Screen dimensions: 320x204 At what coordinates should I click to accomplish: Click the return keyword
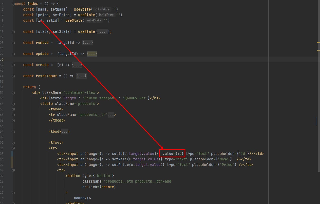click(x=30, y=87)
